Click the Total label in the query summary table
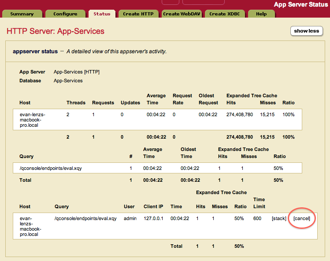Screen dimensions: 330x261 click(25, 180)
